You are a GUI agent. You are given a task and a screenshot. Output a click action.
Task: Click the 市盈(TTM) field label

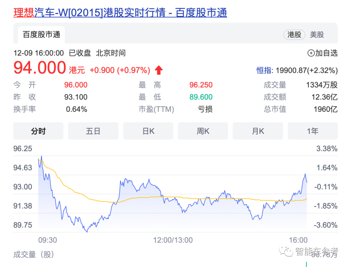point(156,109)
